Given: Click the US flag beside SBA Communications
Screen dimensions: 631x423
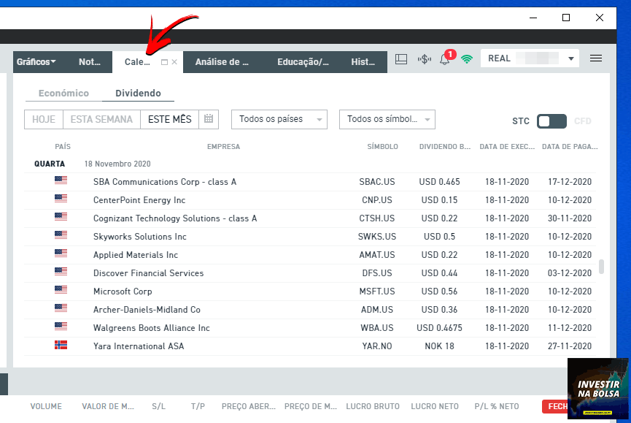Looking at the screenshot, I should [61, 180].
